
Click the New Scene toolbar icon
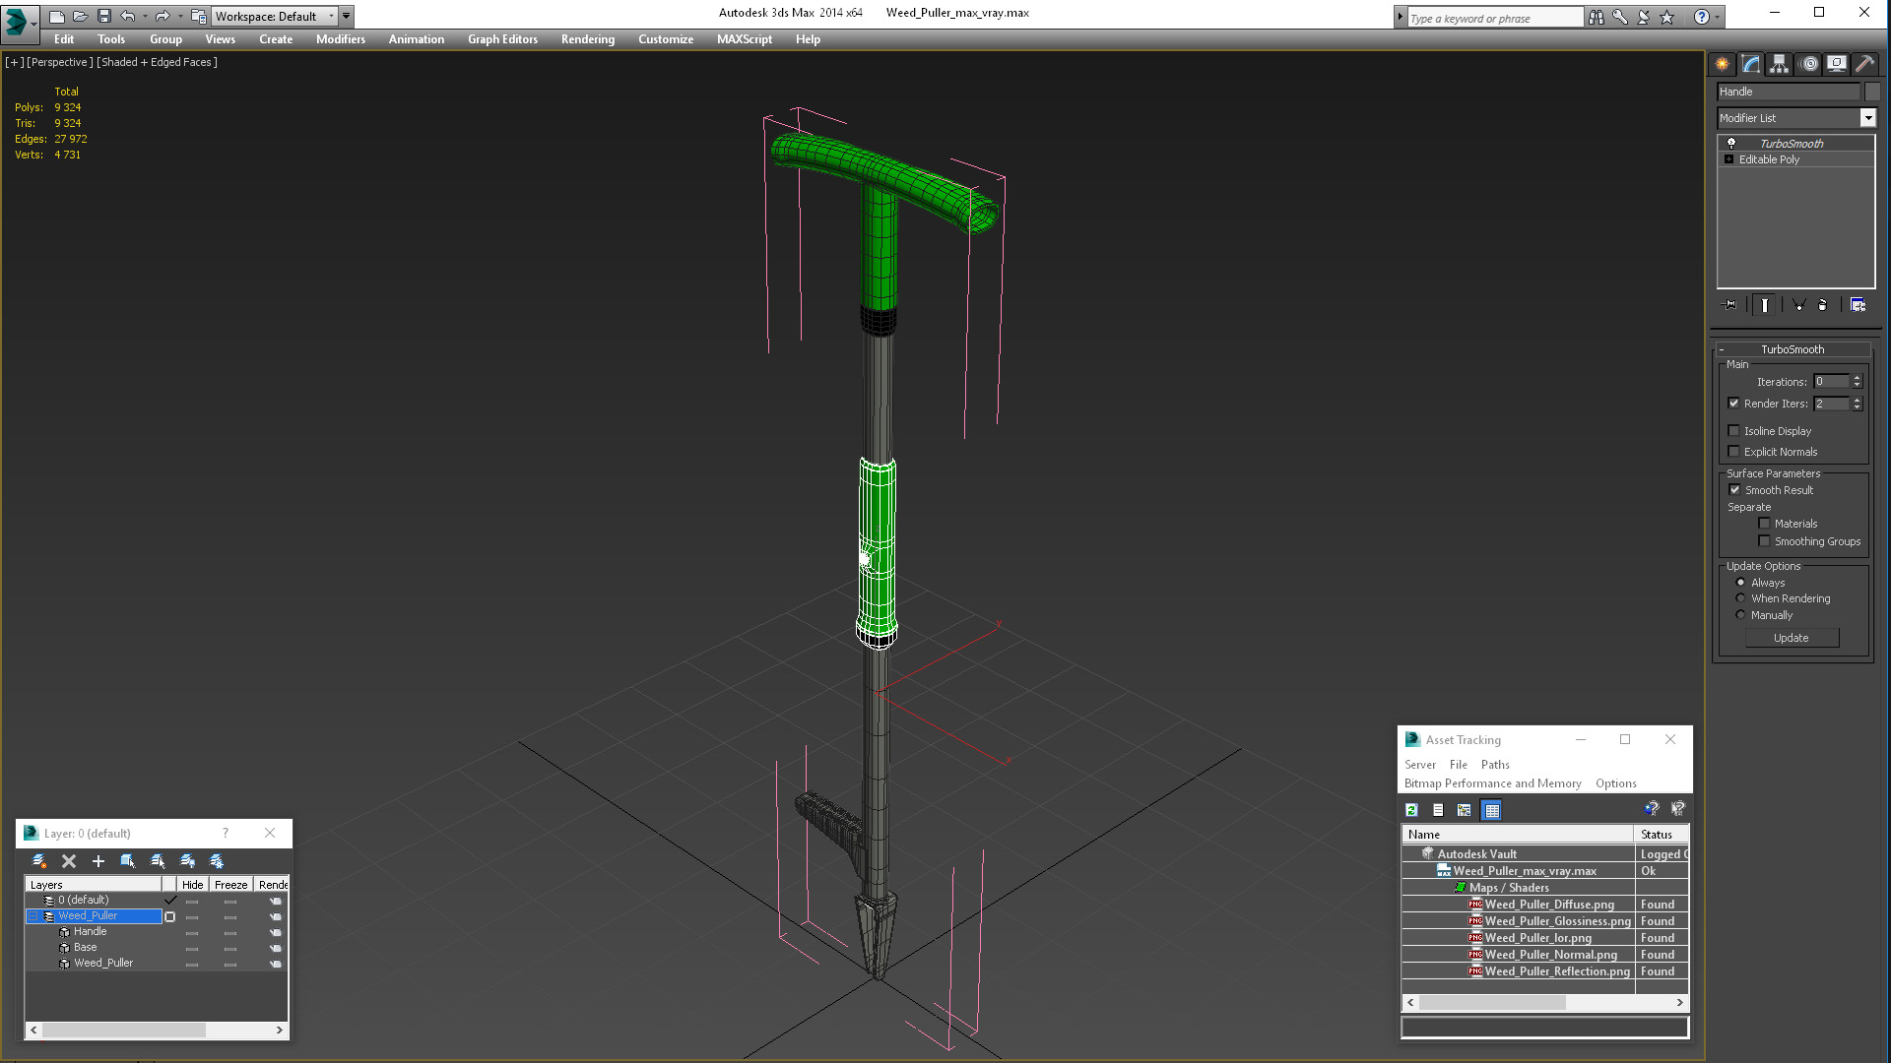57,16
